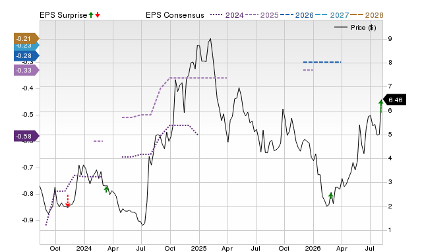422x252 pixels.
Task: Click the green surprise arrow near March 2024
Action: click(106, 189)
